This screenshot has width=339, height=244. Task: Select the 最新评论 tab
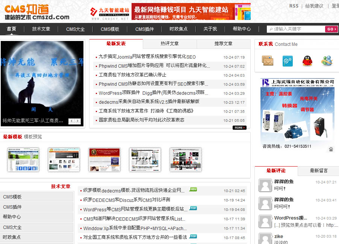(276, 171)
